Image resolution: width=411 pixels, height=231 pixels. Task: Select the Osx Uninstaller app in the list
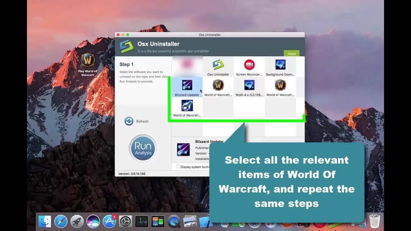point(218,67)
